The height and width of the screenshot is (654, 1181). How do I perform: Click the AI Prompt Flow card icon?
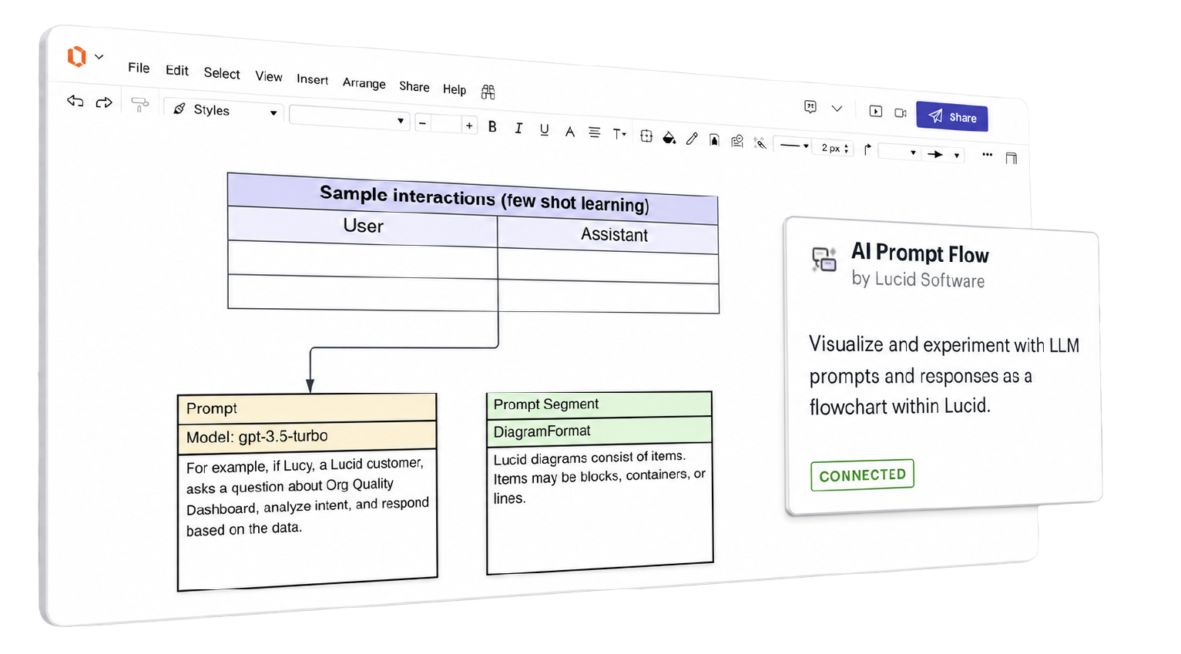824,260
